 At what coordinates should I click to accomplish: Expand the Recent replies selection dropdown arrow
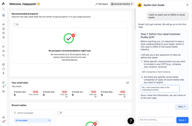[61, 113]
